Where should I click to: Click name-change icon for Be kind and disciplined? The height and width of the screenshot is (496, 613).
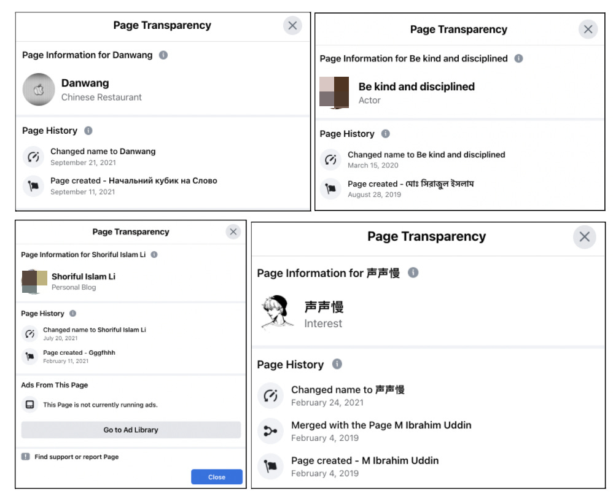point(330,160)
